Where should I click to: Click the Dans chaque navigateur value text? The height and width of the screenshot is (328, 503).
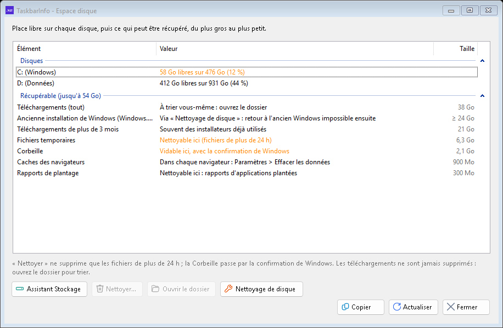tap(245, 162)
